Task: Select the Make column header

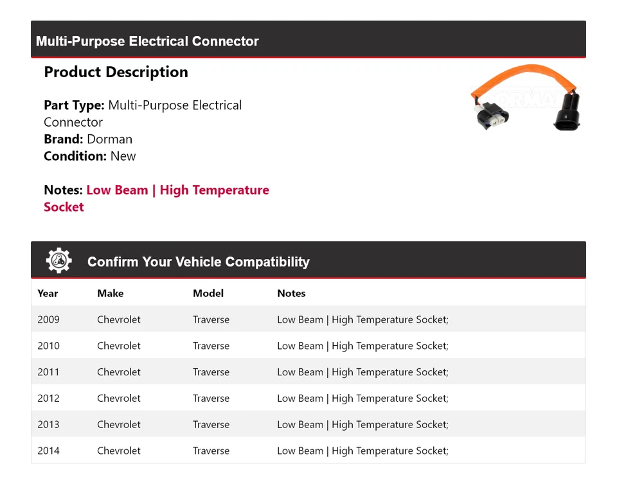Action: click(111, 293)
